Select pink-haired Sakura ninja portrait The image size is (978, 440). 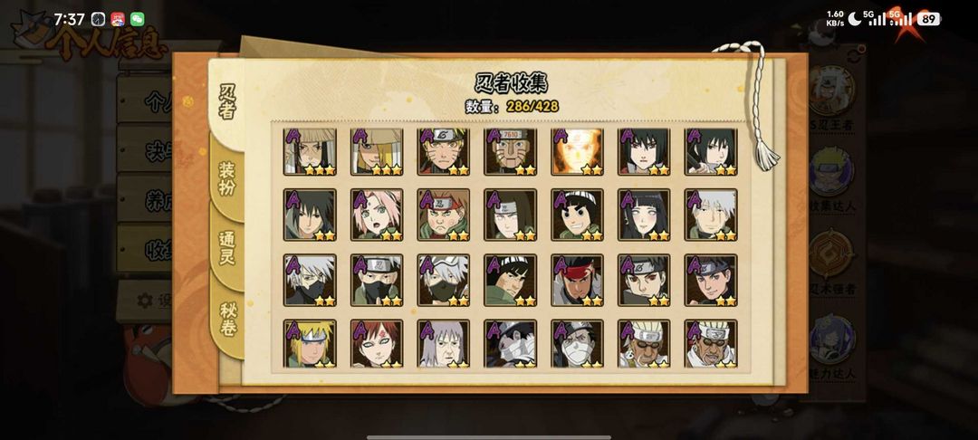[377, 215]
